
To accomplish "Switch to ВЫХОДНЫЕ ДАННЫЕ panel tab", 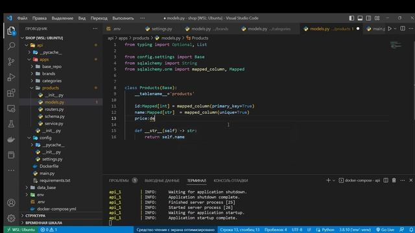I will (161, 181).
